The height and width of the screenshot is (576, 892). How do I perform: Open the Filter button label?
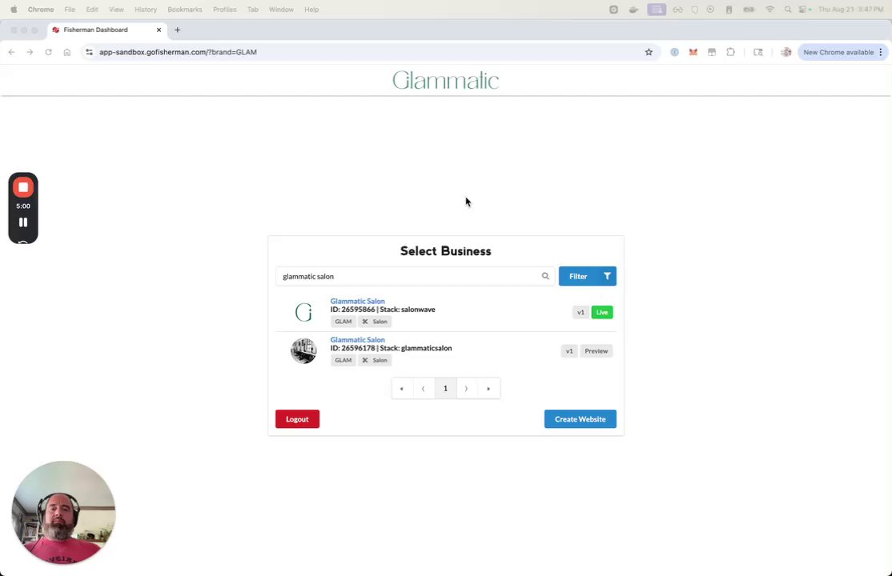(x=578, y=276)
